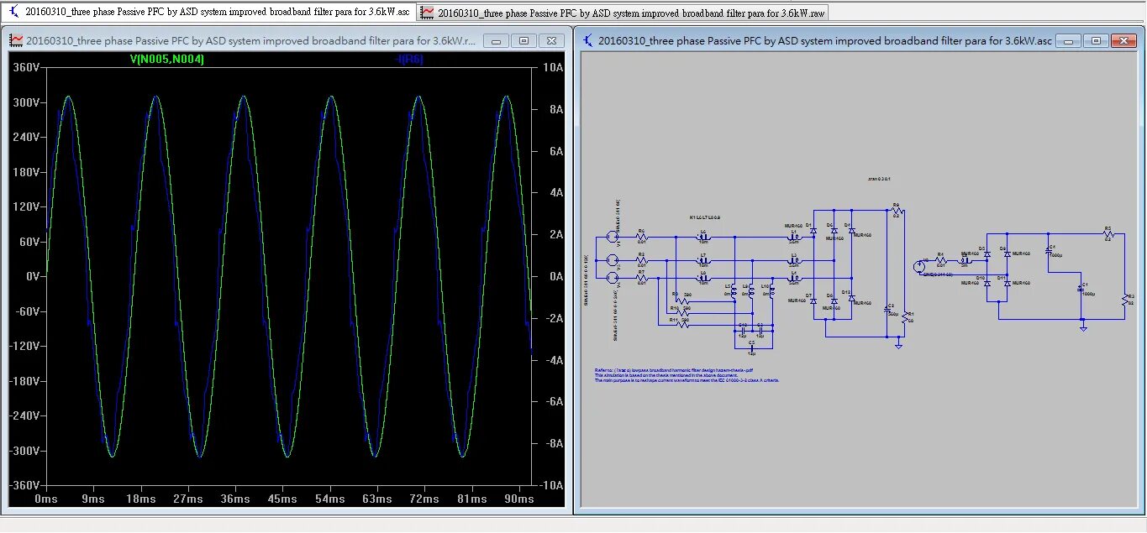
Task: Click the 0ms time axis label
Action: pos(46,499)
